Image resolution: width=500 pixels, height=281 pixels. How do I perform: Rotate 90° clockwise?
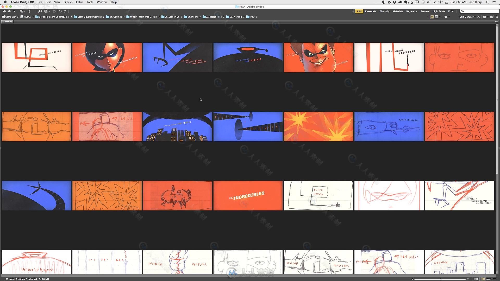coord(65,11)
